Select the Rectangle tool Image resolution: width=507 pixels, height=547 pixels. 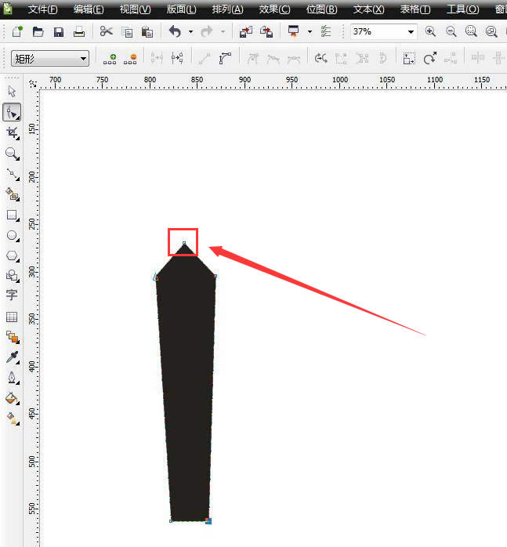pos(13,216)
